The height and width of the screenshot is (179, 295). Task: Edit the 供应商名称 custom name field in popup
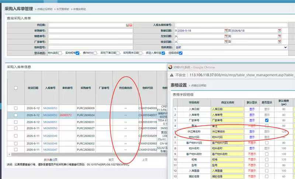[x=228, y=131]
